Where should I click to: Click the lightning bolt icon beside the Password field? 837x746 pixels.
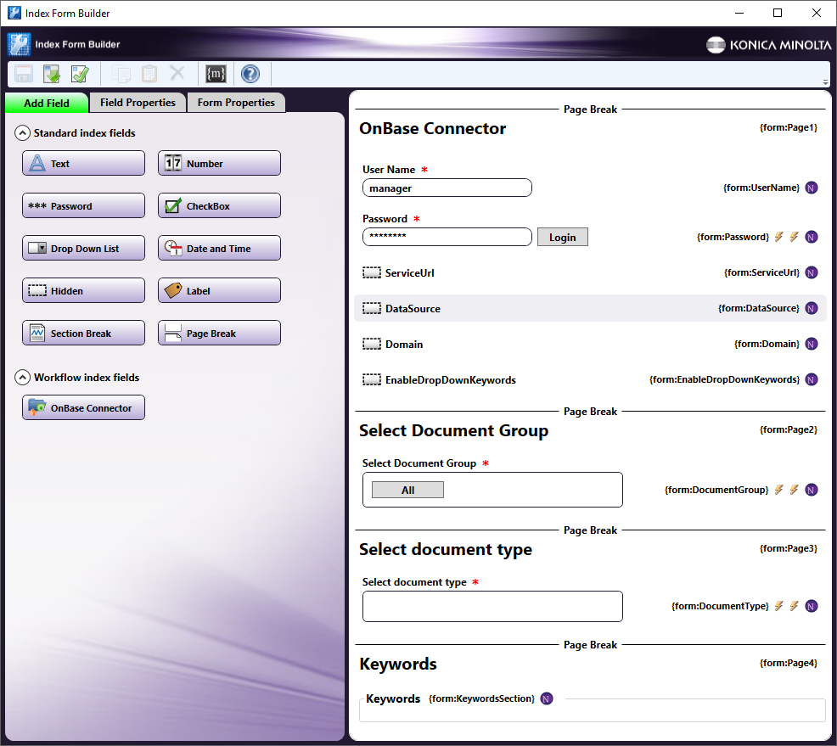tap(779, 237)
